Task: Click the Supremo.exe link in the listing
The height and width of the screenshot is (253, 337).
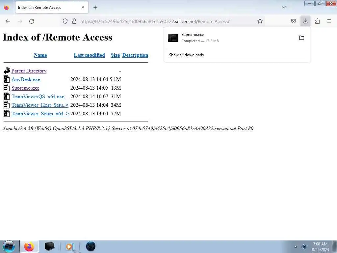Action: (x=25, y=88)
